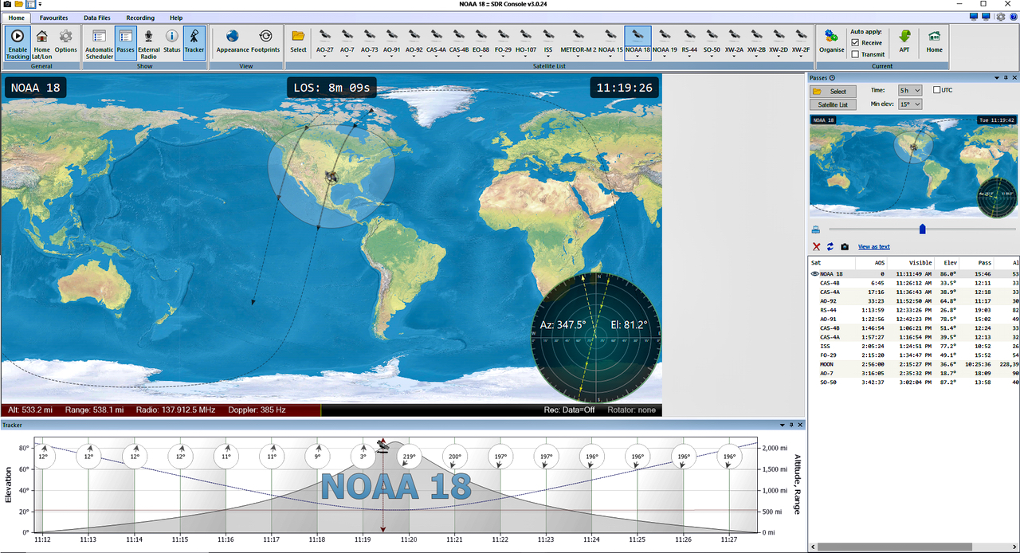Open the View as text link
This screenshot has width=1020, height=553.
pos(874,247)
